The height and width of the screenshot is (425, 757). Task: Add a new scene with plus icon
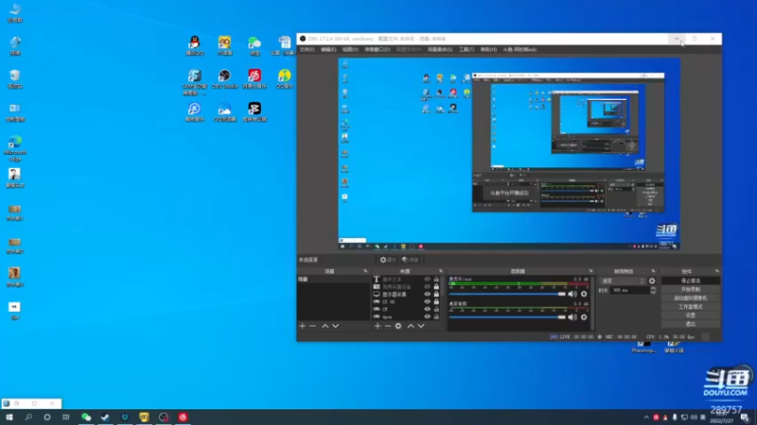(x=302, y=326)
